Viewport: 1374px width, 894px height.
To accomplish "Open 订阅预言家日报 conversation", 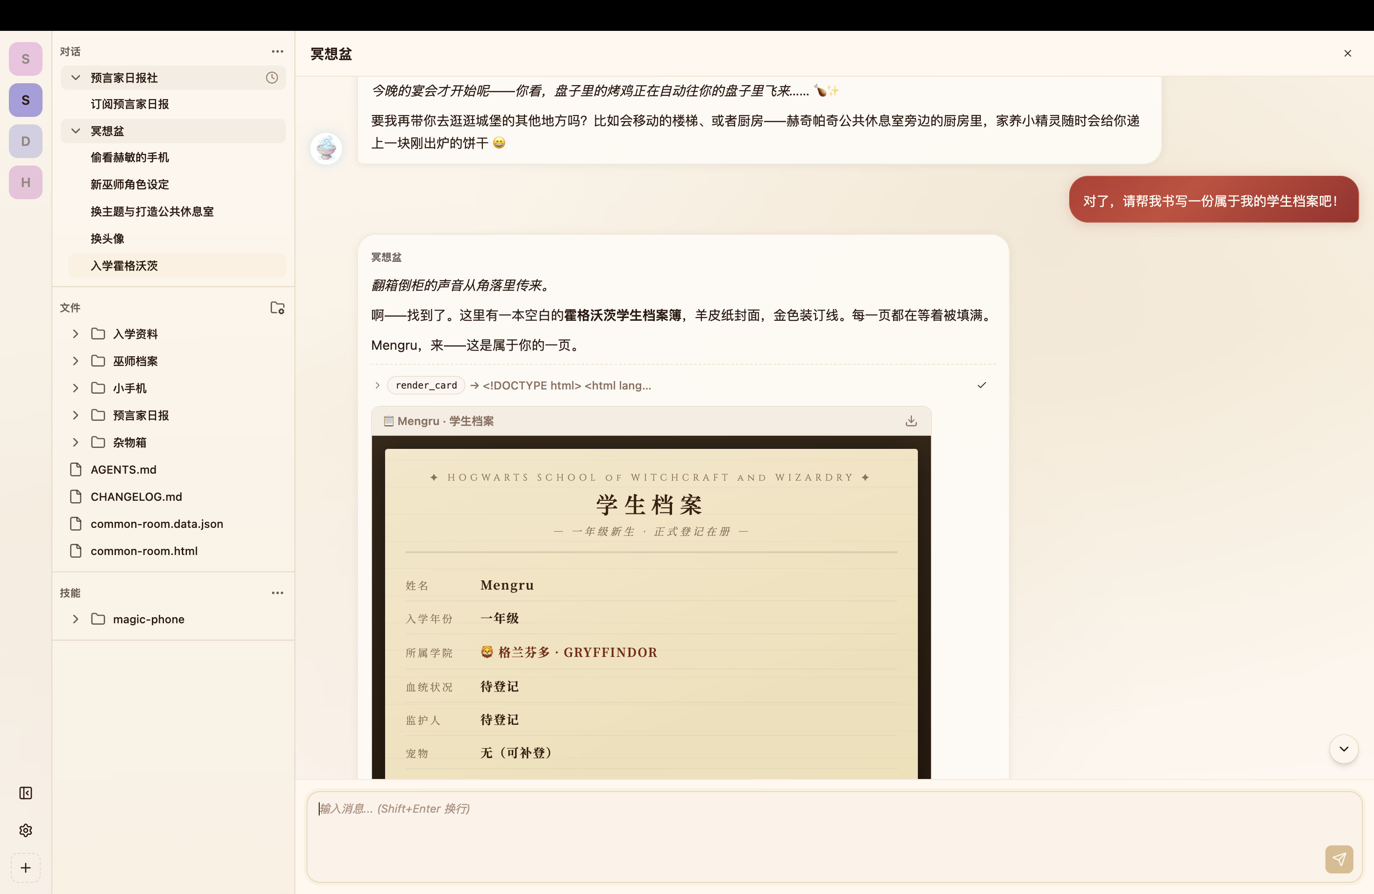I will [177, 104].
